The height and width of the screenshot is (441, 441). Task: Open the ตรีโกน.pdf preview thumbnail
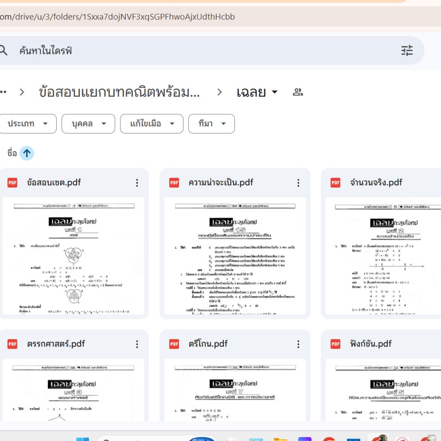pyautogui.click(x=235, y=390)
